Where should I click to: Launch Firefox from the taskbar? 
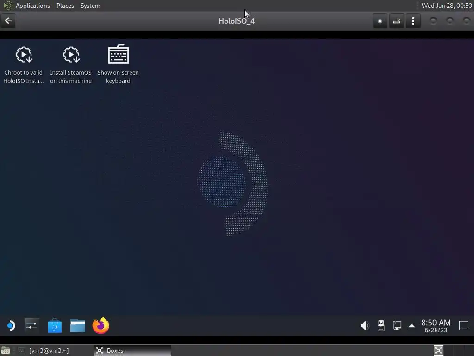coord(101,325)
